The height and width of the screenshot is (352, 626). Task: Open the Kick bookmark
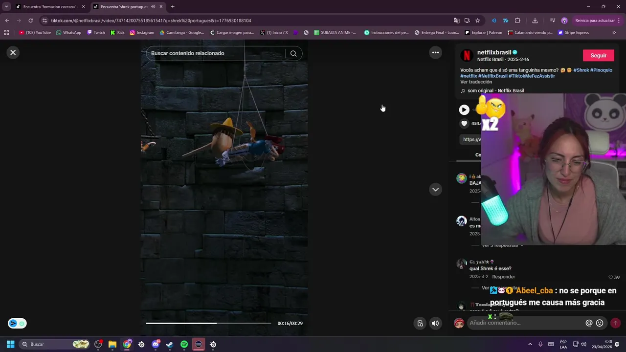click(x=117, y=33)
